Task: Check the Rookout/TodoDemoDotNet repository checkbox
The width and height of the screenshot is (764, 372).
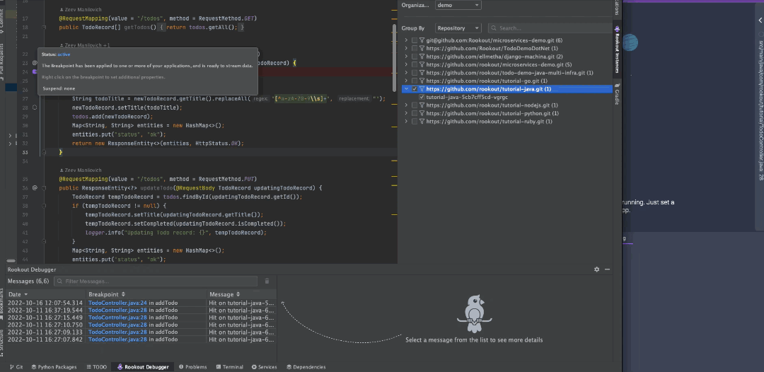Action: coord(414,49)
